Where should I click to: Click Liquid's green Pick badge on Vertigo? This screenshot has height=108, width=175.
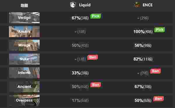click(96, 16)
